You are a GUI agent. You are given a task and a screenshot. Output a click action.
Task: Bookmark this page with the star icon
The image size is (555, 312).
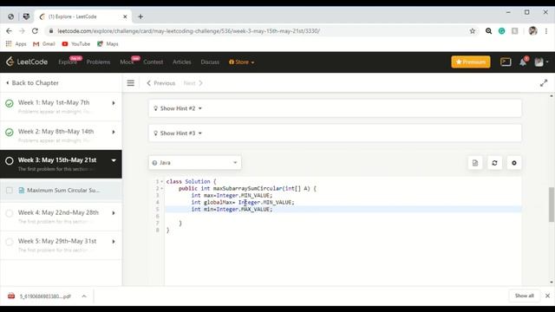(472, 31)
